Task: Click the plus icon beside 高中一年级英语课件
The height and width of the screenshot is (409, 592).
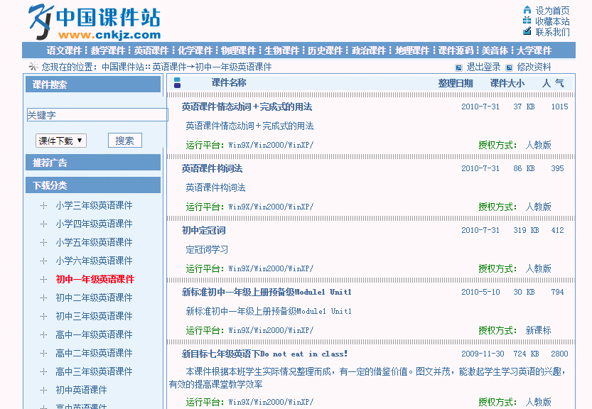Action: tap(44, 335)
